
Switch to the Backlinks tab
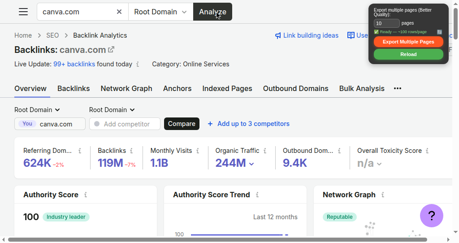click(x=74, y=88)
